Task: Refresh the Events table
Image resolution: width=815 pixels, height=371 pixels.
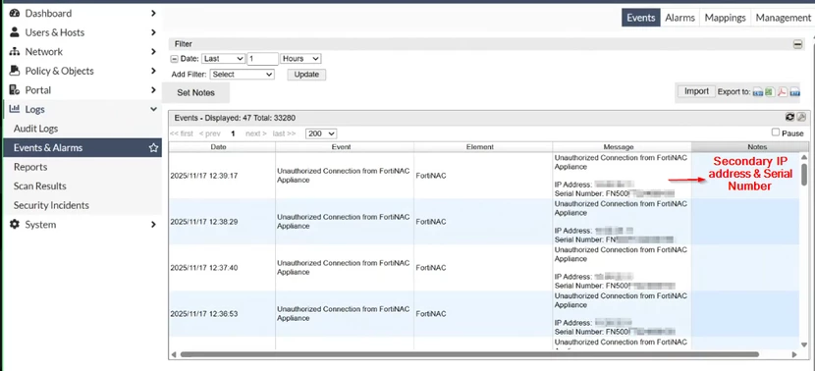Action: coord(790,118)
